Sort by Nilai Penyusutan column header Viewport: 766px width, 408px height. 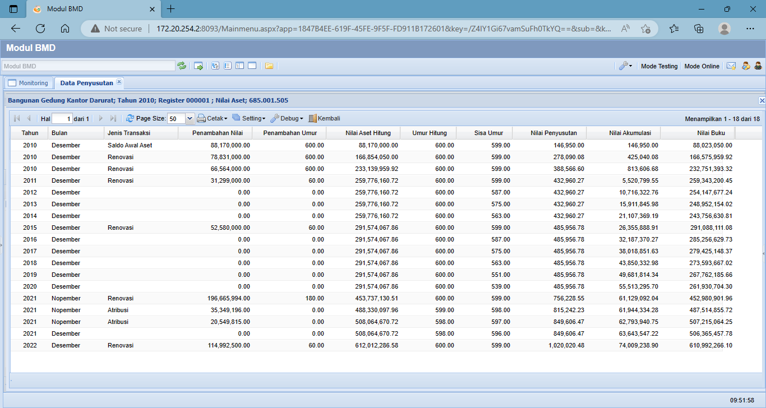[x=549, y=133]
